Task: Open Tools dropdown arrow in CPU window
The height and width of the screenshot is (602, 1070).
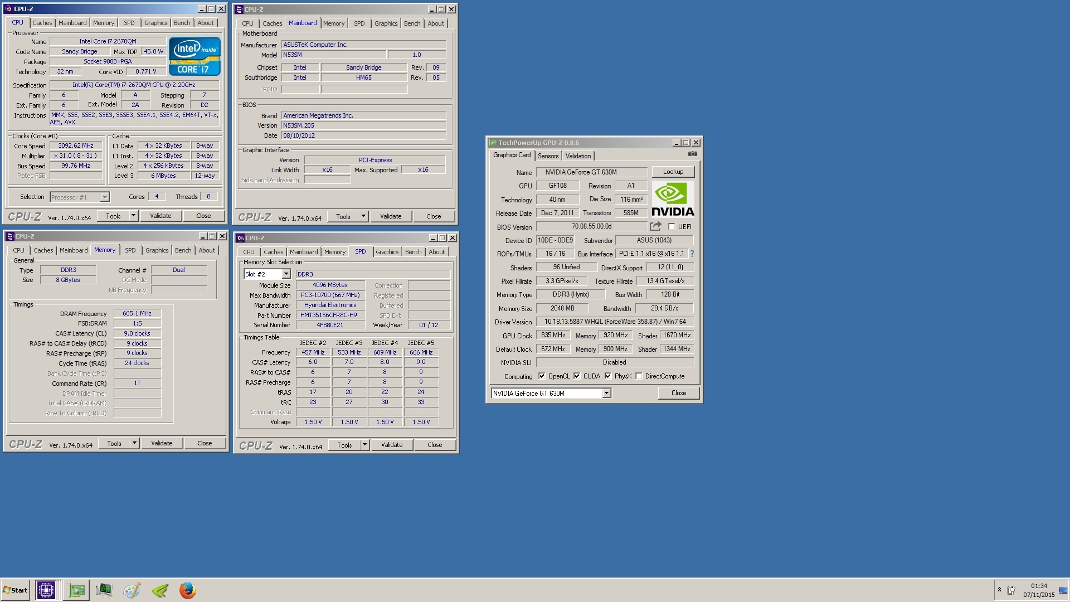Action: click(133, 216)
